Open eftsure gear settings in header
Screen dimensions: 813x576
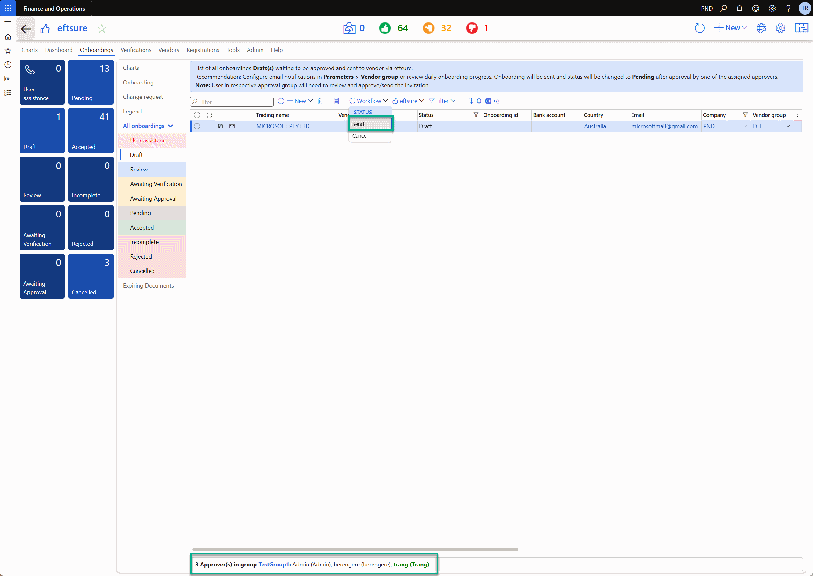780,28
